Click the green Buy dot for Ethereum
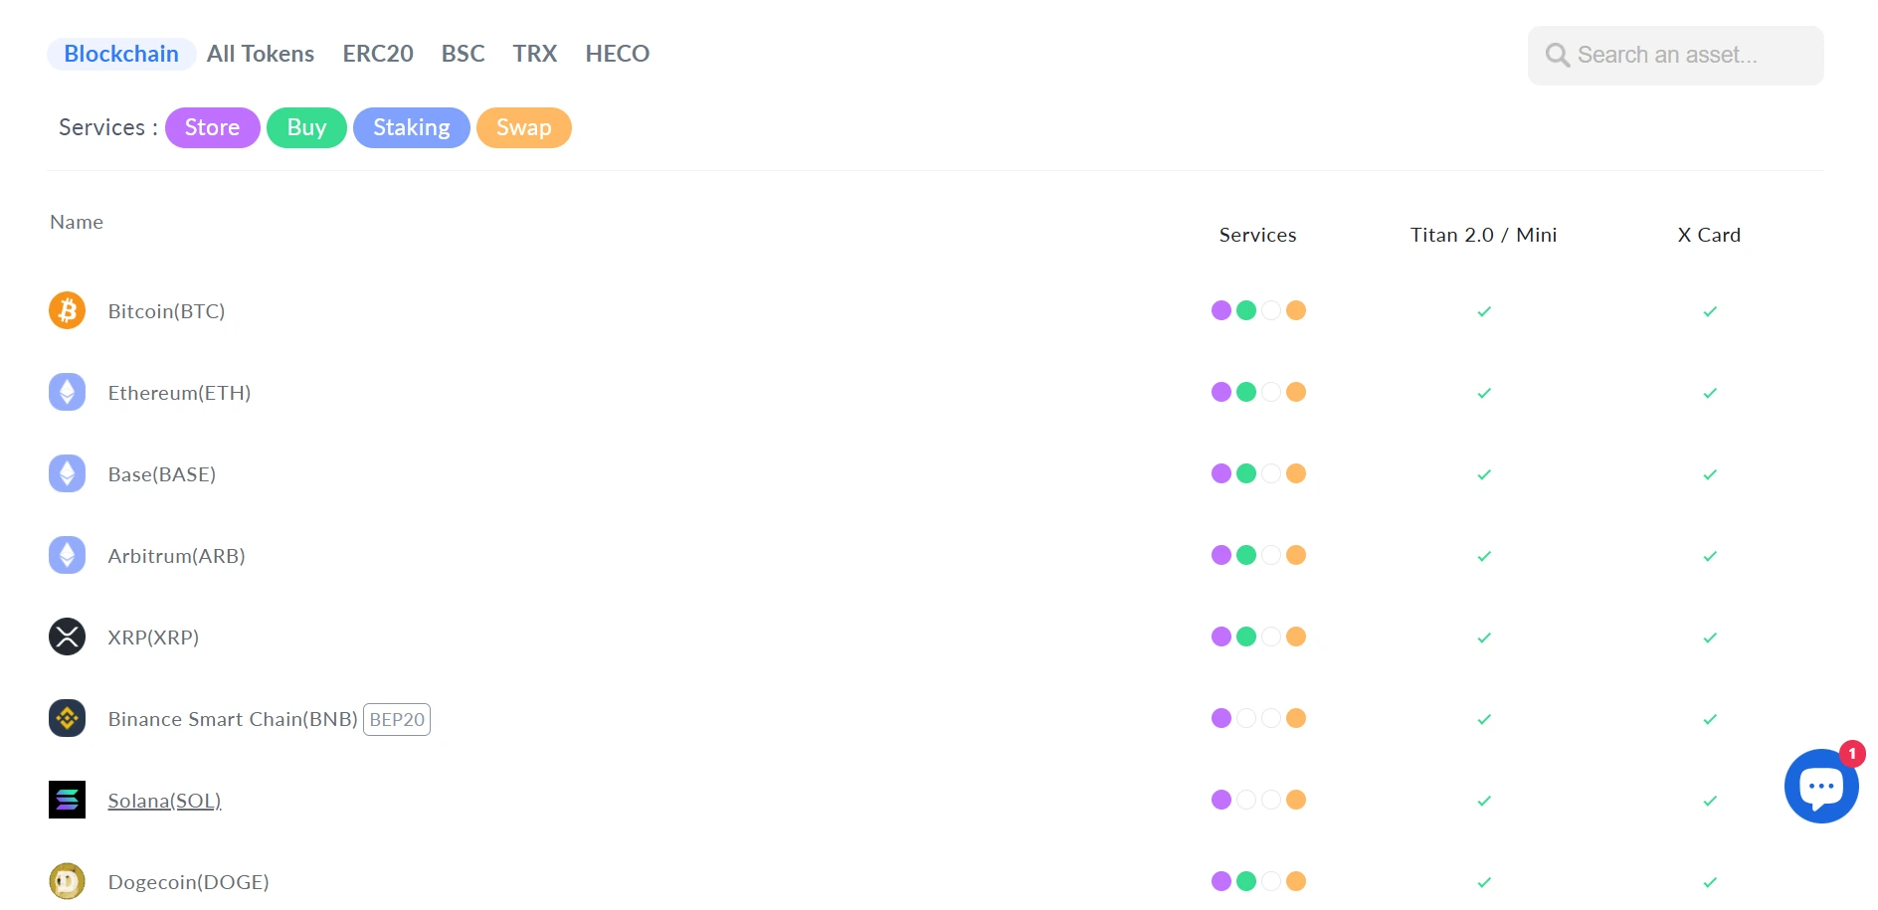 coord(1246,392)
